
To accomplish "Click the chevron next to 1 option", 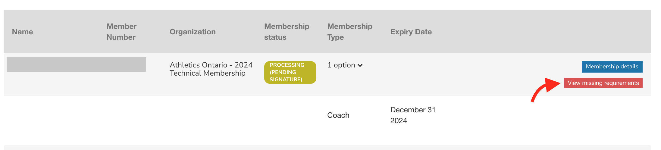I will coord(360,65).
